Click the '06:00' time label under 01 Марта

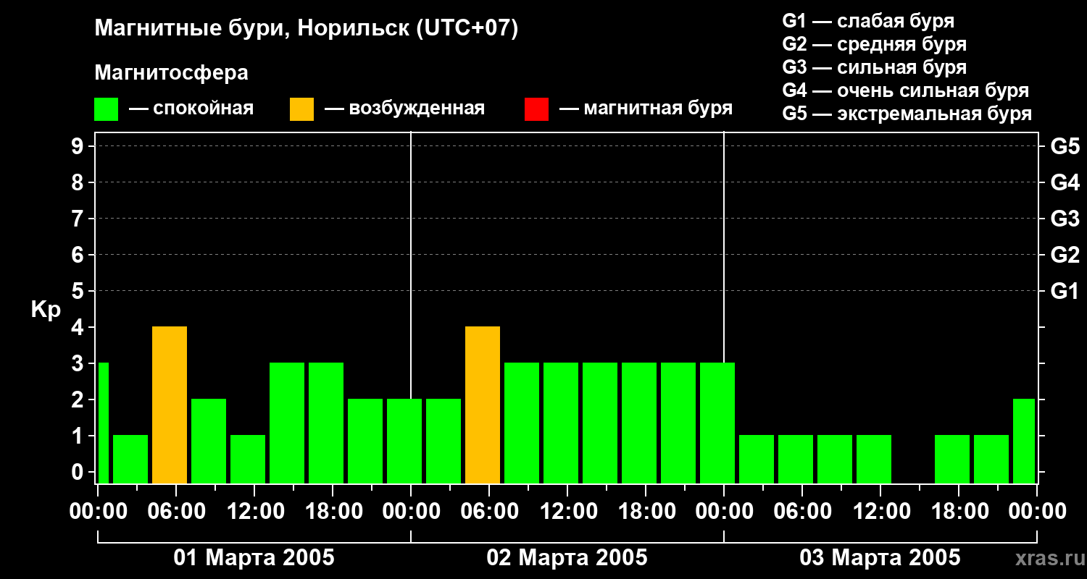tap(175, 512)
